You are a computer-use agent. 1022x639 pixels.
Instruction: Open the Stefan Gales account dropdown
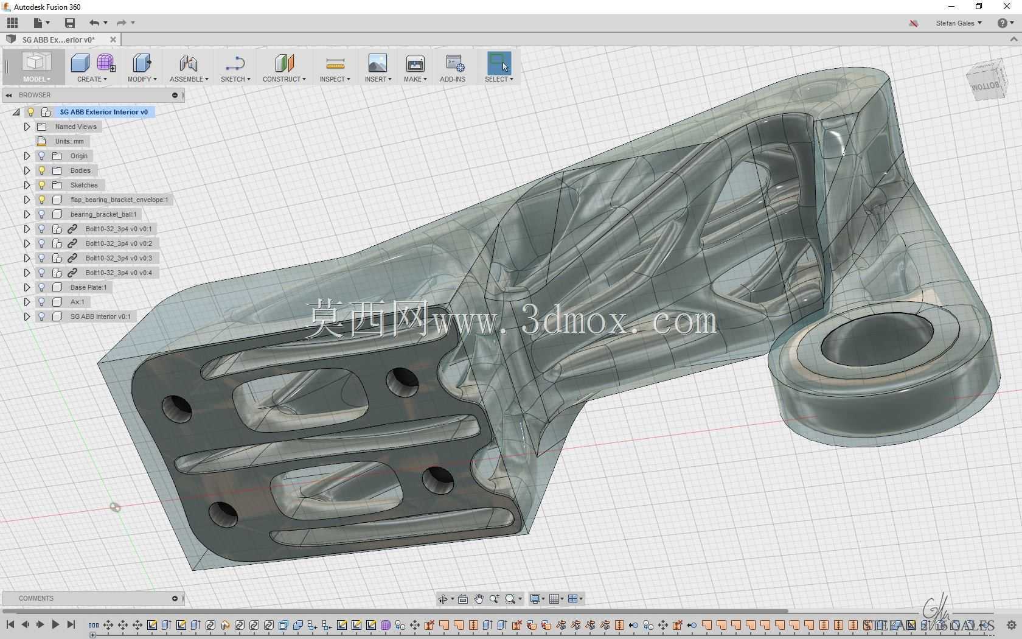coord(959,23)
